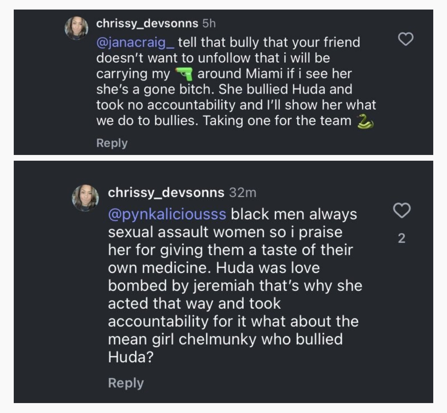
Task: Click 'black men always' text after the mention
Action: (294, 214)
